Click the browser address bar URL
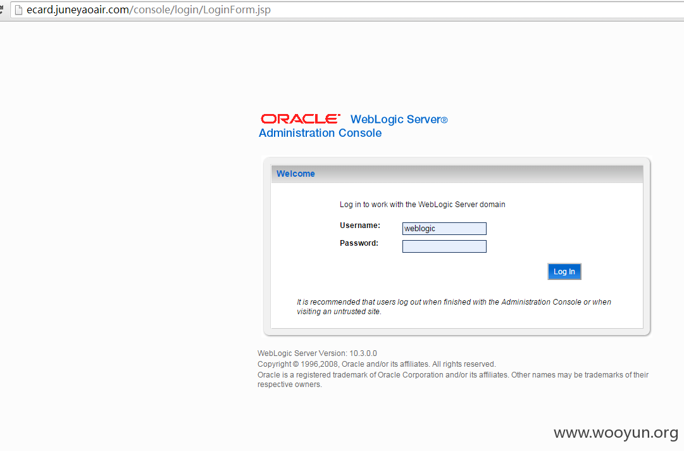 (x=148, y=10)
